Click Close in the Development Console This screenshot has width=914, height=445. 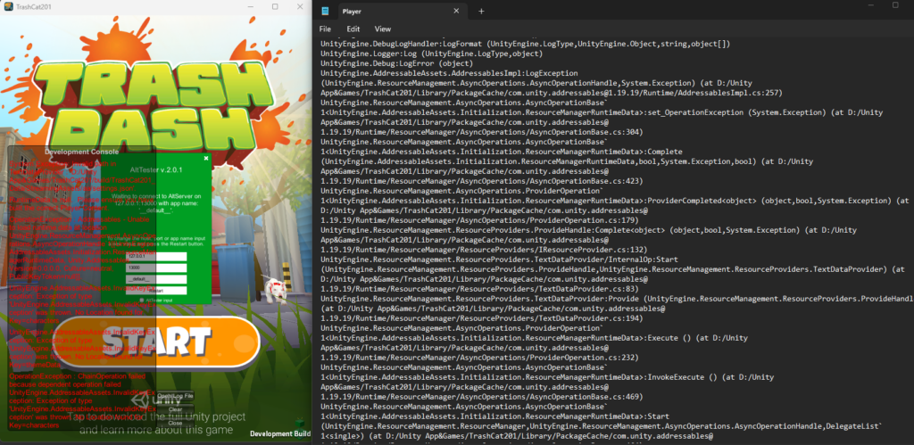176,423
